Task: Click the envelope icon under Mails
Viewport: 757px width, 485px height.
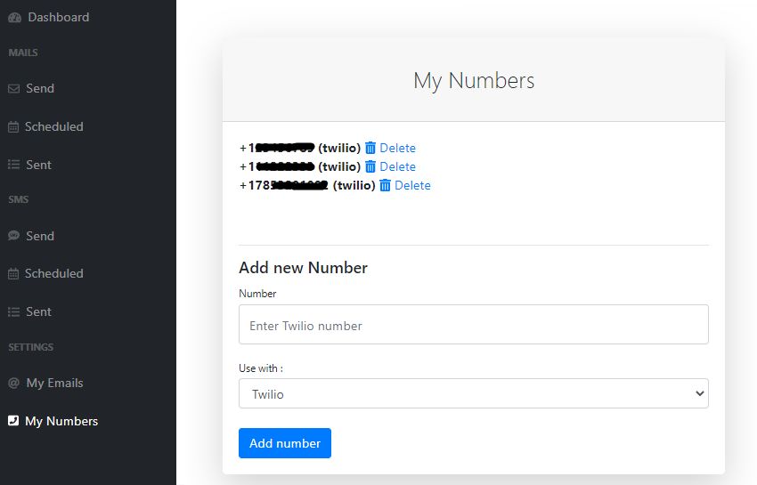Action: [x=13, y=89]
